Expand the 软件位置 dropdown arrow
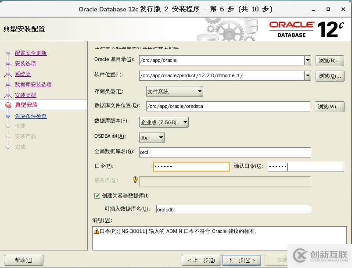Image resolution: width=352 pixels, height=268 pixels. [x=308, y=75]
